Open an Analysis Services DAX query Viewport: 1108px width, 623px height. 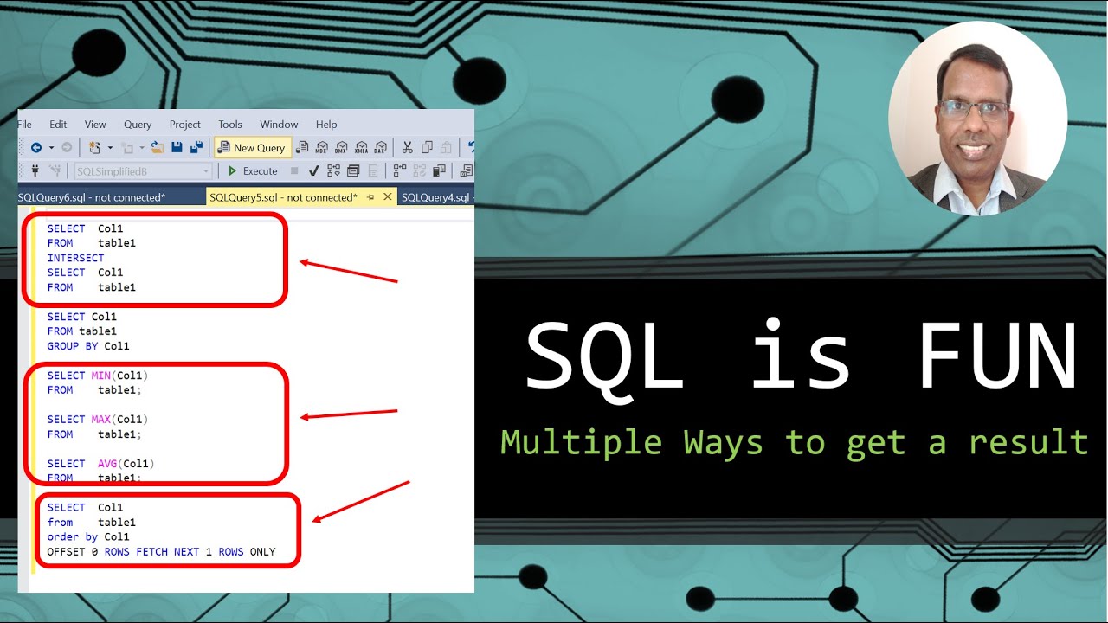pos(380,148)
